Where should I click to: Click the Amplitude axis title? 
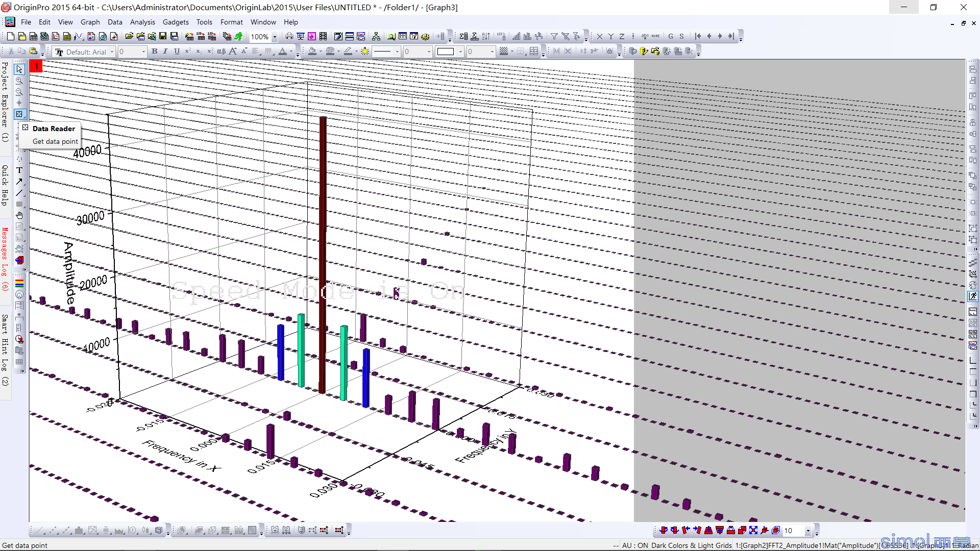click(70, 273)
